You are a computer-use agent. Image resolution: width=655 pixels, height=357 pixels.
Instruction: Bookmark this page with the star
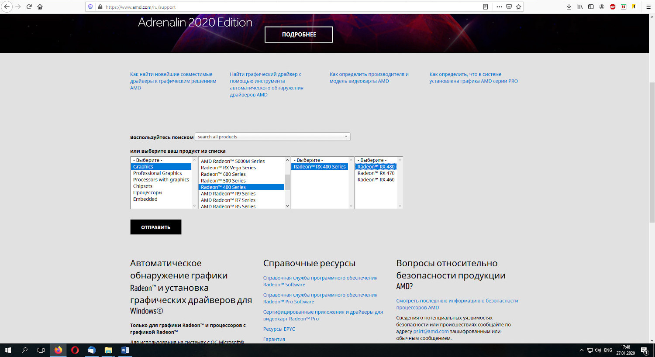tap(518, 7)
